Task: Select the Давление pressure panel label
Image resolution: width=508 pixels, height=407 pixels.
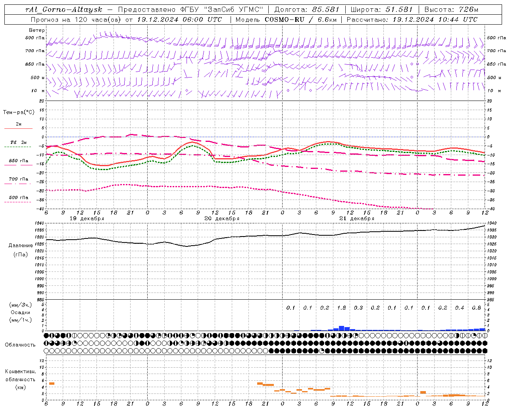Action: coord(21,246)
